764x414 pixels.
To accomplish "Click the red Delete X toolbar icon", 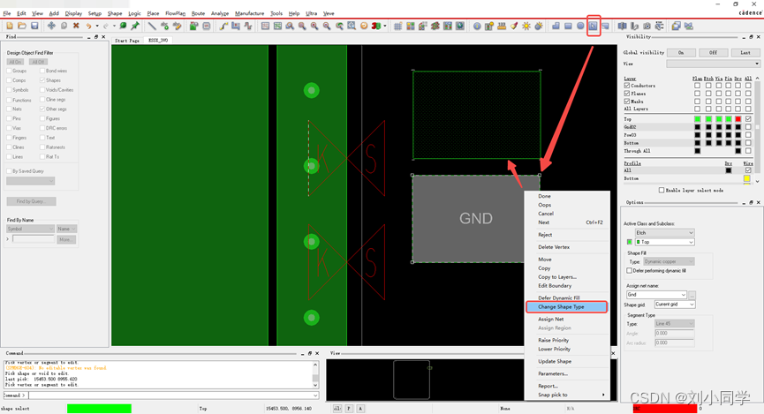I will point(76,26).
